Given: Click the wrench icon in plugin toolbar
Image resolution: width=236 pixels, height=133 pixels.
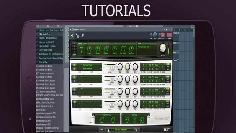Looking at the screenshot, I should (82, 35).
